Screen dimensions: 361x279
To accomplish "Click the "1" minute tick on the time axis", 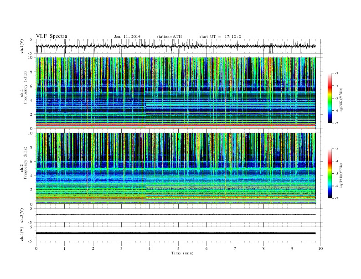I will [x=64, y=248].
